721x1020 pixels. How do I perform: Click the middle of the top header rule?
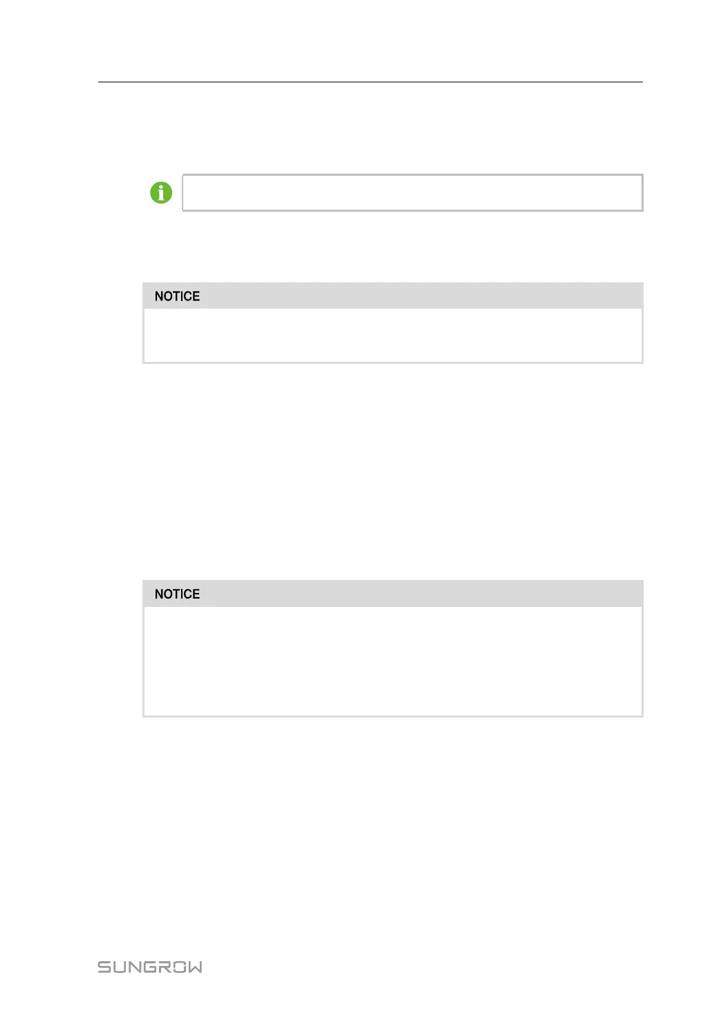370,82
